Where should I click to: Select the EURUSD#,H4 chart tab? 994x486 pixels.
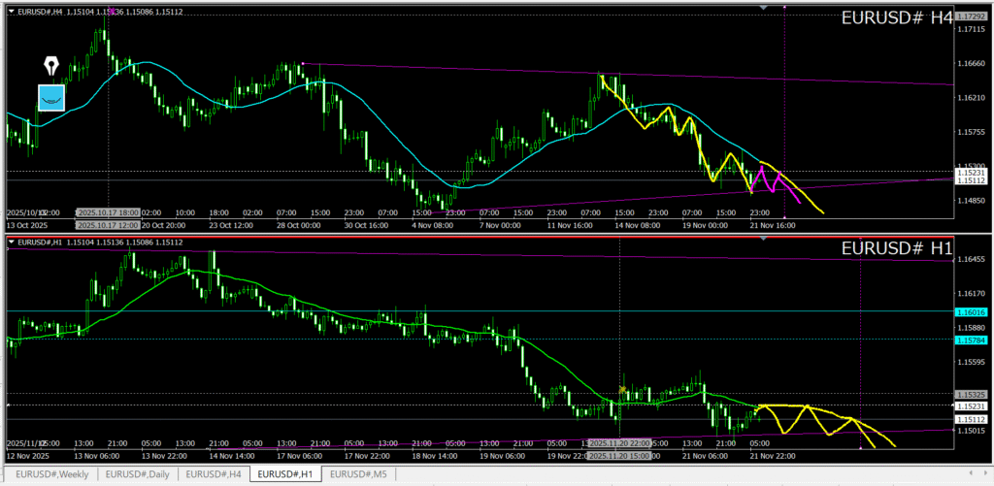(x=215, y=474)
